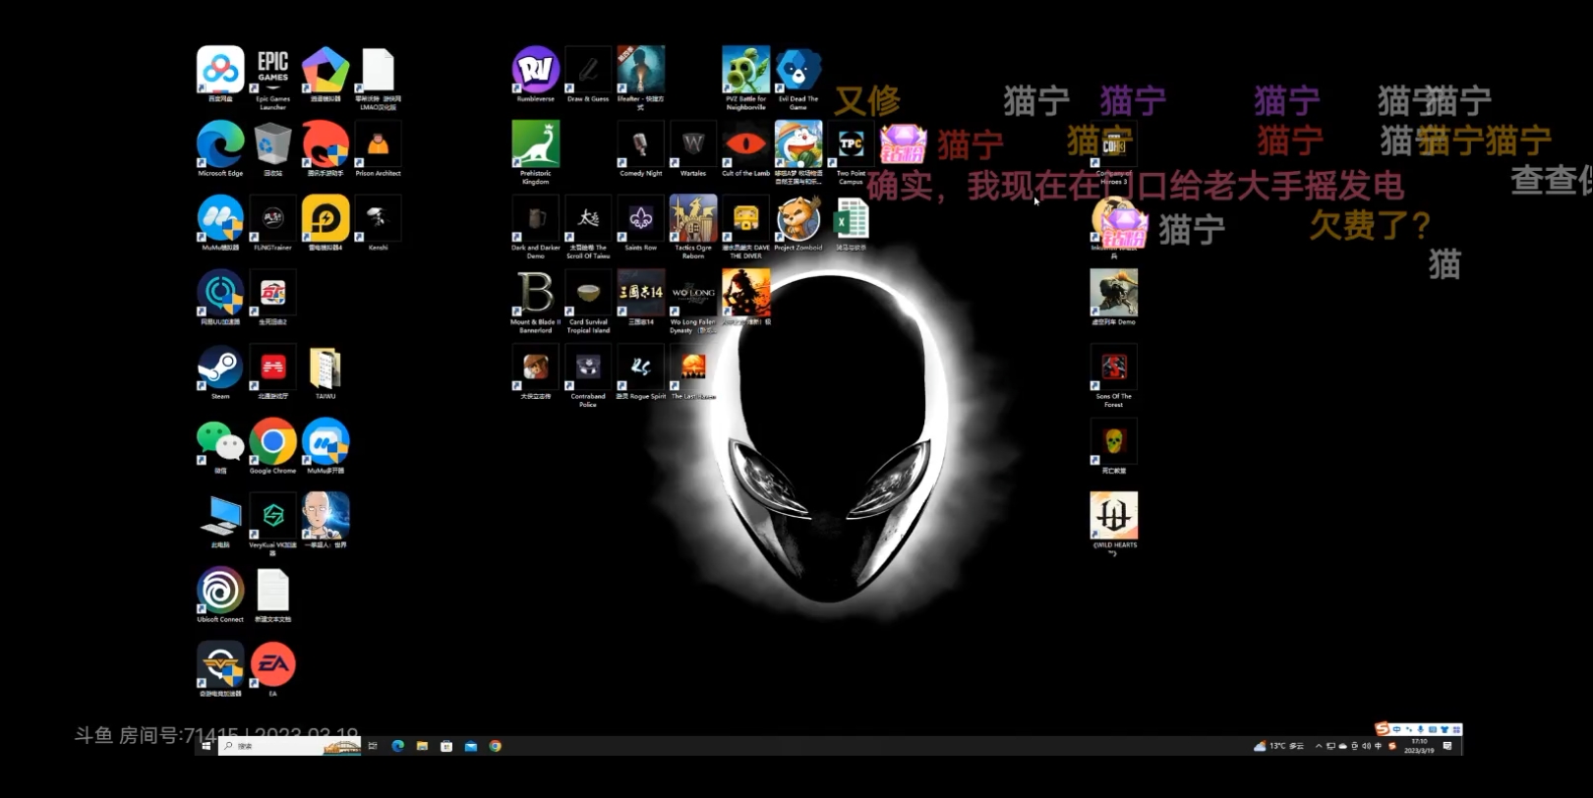Open the Excel spreadsheet file icon
Screen dimensions: 1593x798
coord(851,223)
